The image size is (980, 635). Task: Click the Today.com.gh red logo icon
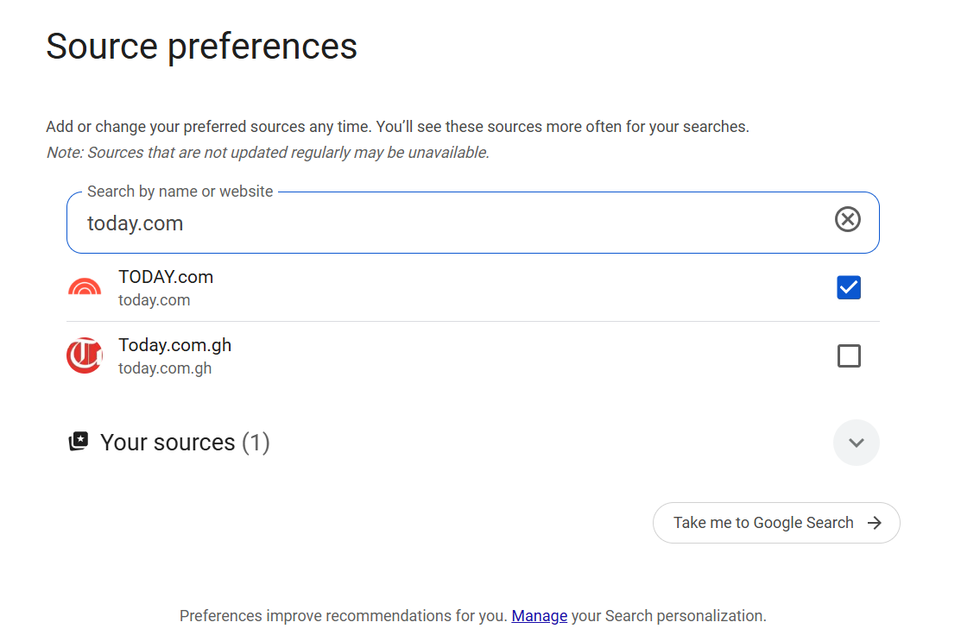[x=85, y=355]
